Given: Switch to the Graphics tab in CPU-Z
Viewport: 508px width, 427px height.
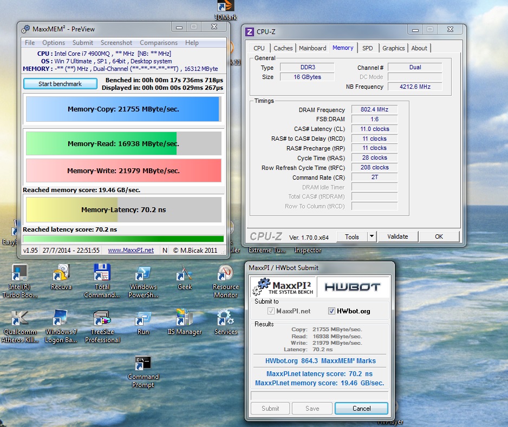Looking at the screenshot, I should [393, 48].
